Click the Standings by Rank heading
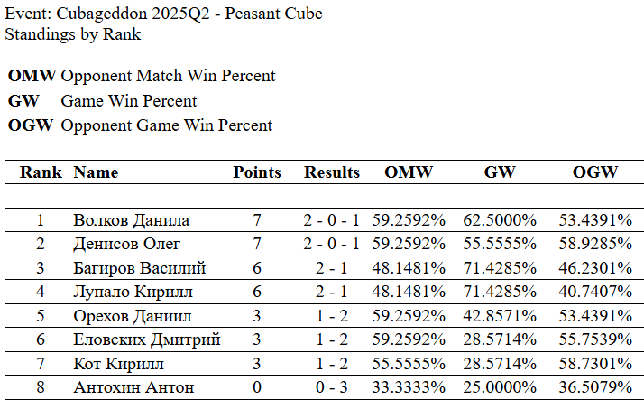 (72, 34)
